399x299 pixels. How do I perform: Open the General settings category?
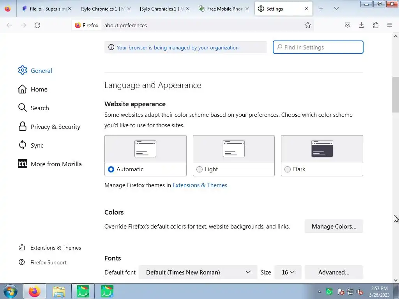point(35,70)
